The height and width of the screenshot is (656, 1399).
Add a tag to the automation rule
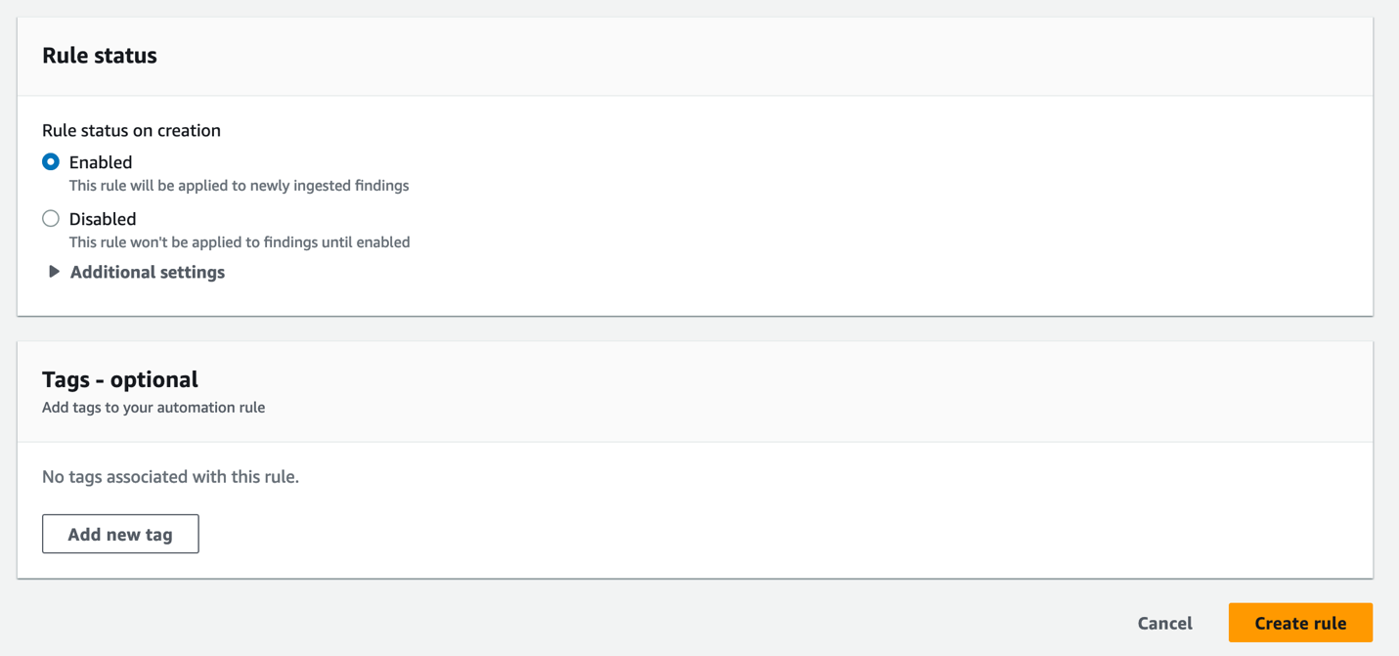click(119, 534)
